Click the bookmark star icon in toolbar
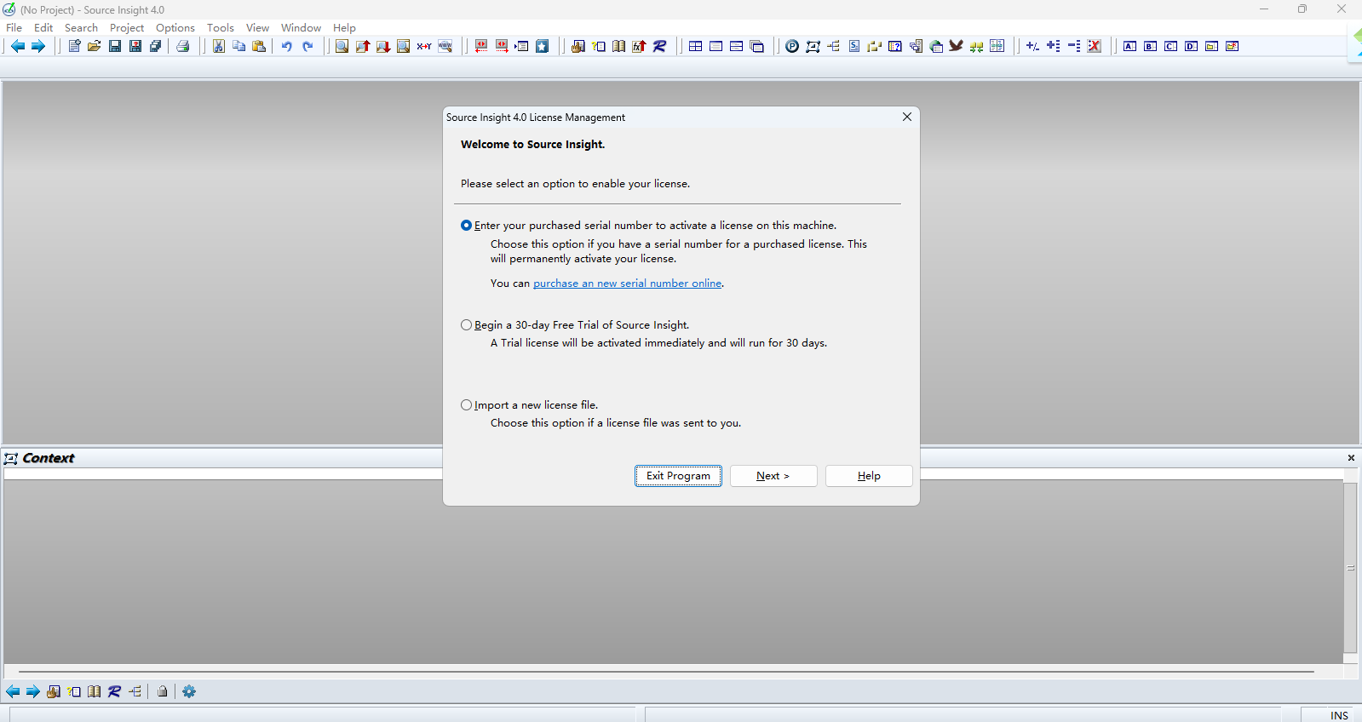 tap(543, 46)
